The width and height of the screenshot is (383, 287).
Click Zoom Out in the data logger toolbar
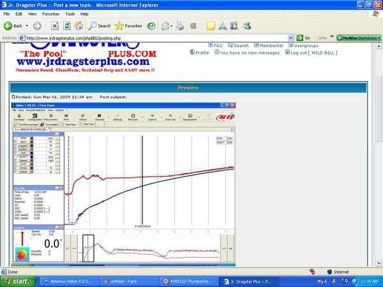[170, 117]
